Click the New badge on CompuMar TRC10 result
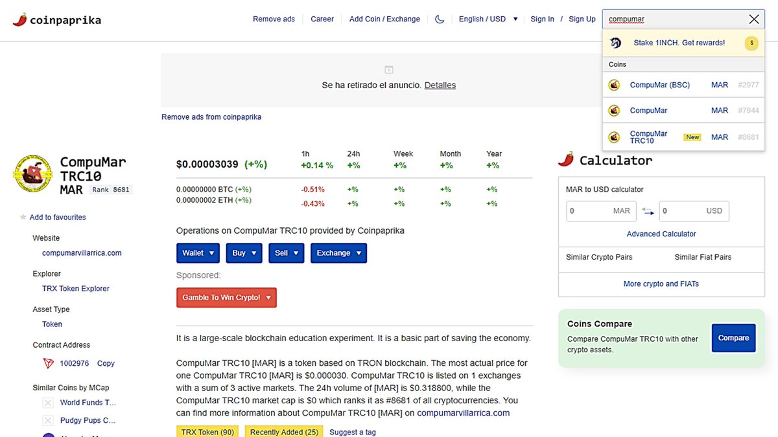This screenshot has height=437, width=778. point(693,137)
